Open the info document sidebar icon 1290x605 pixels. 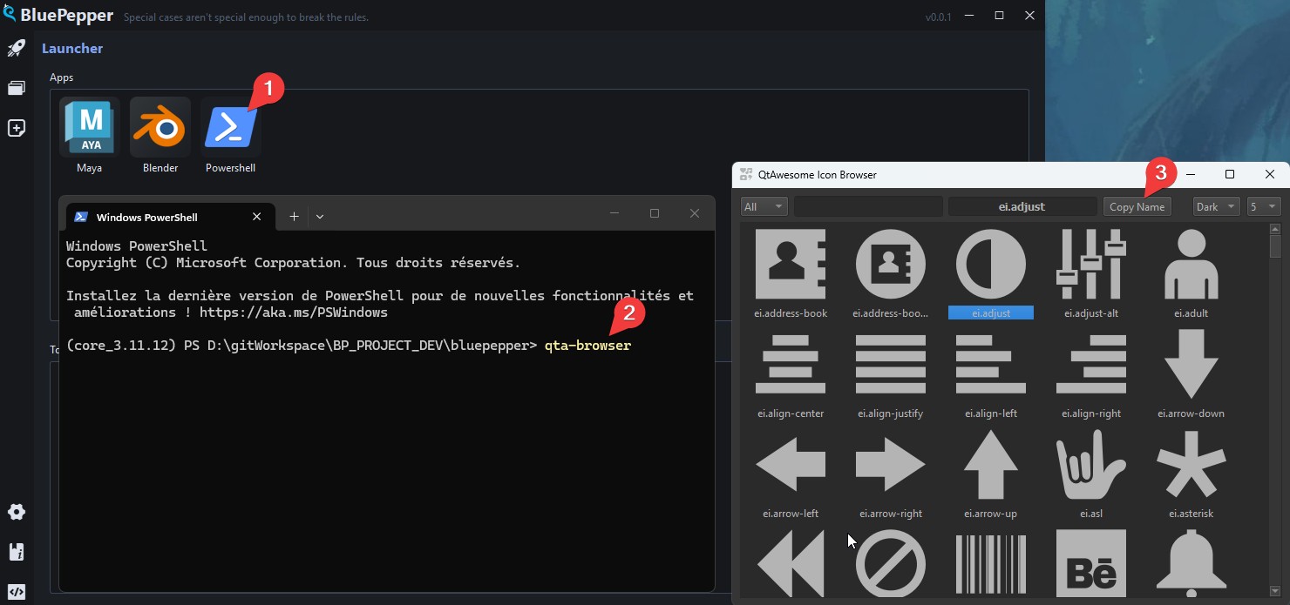click(x=17, y=552)
